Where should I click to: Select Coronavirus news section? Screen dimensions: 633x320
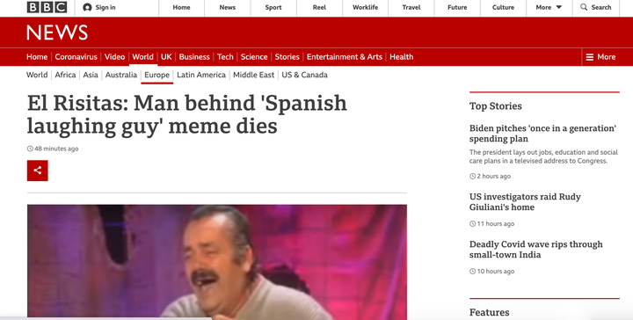(76, 57)
